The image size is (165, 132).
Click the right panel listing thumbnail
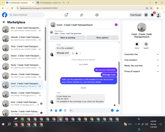click(142, 27)
